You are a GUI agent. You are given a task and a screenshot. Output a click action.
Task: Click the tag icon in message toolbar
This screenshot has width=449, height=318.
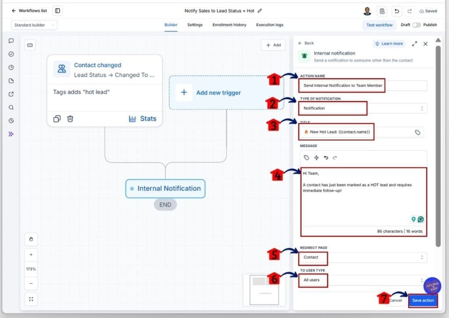coord(306,157)
